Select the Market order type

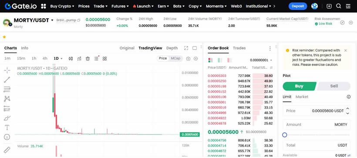tap(302, 97)
